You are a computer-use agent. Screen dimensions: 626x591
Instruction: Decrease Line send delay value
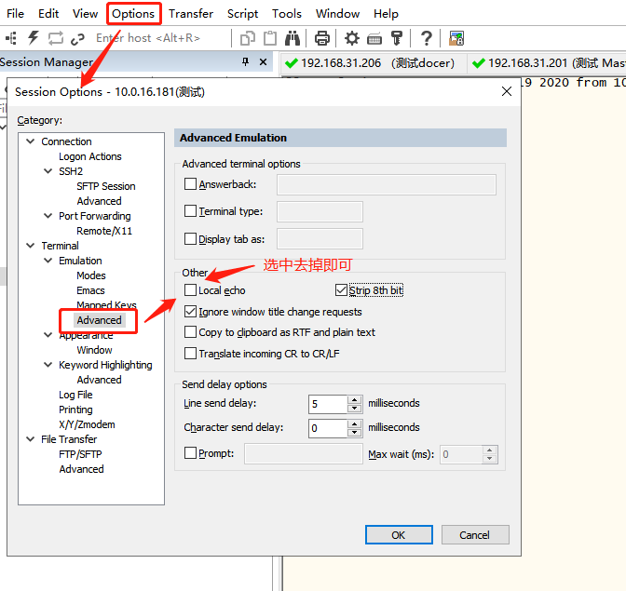(355, 409)
